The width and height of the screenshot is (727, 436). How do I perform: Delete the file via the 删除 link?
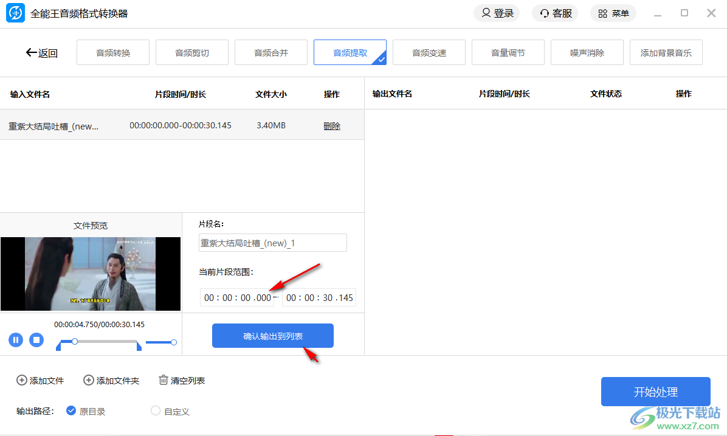[332, 125]
